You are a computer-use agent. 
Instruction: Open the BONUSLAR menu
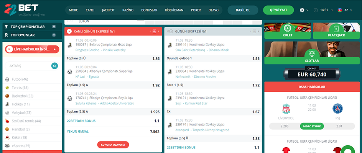pos(149,10)
